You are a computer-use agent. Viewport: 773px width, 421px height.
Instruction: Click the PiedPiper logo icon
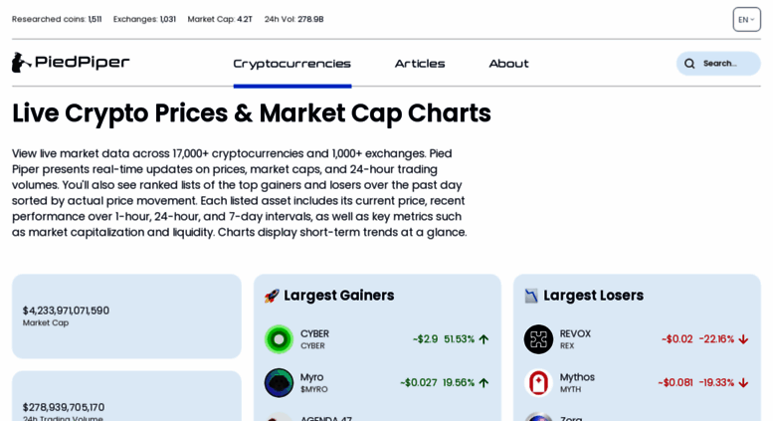click(x=21, y=63)
